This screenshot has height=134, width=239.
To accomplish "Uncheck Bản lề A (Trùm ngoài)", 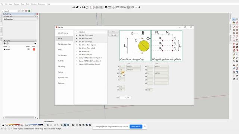I will pyautogui.click(x=77, y=35).
